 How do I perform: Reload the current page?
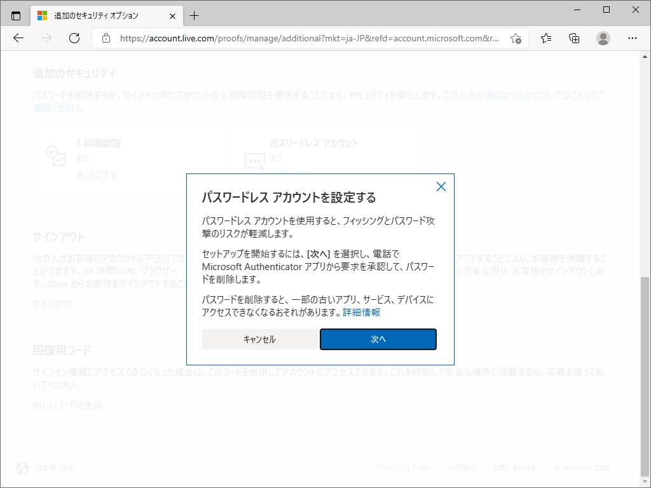coord(74,38)
